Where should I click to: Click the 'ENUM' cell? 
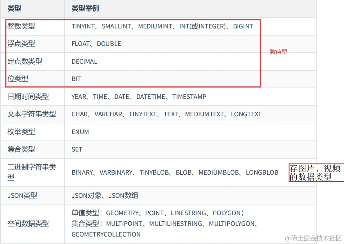[x=190, y=132]
